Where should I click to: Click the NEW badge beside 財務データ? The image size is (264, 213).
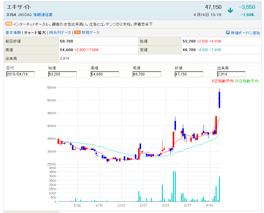point(77,33)
